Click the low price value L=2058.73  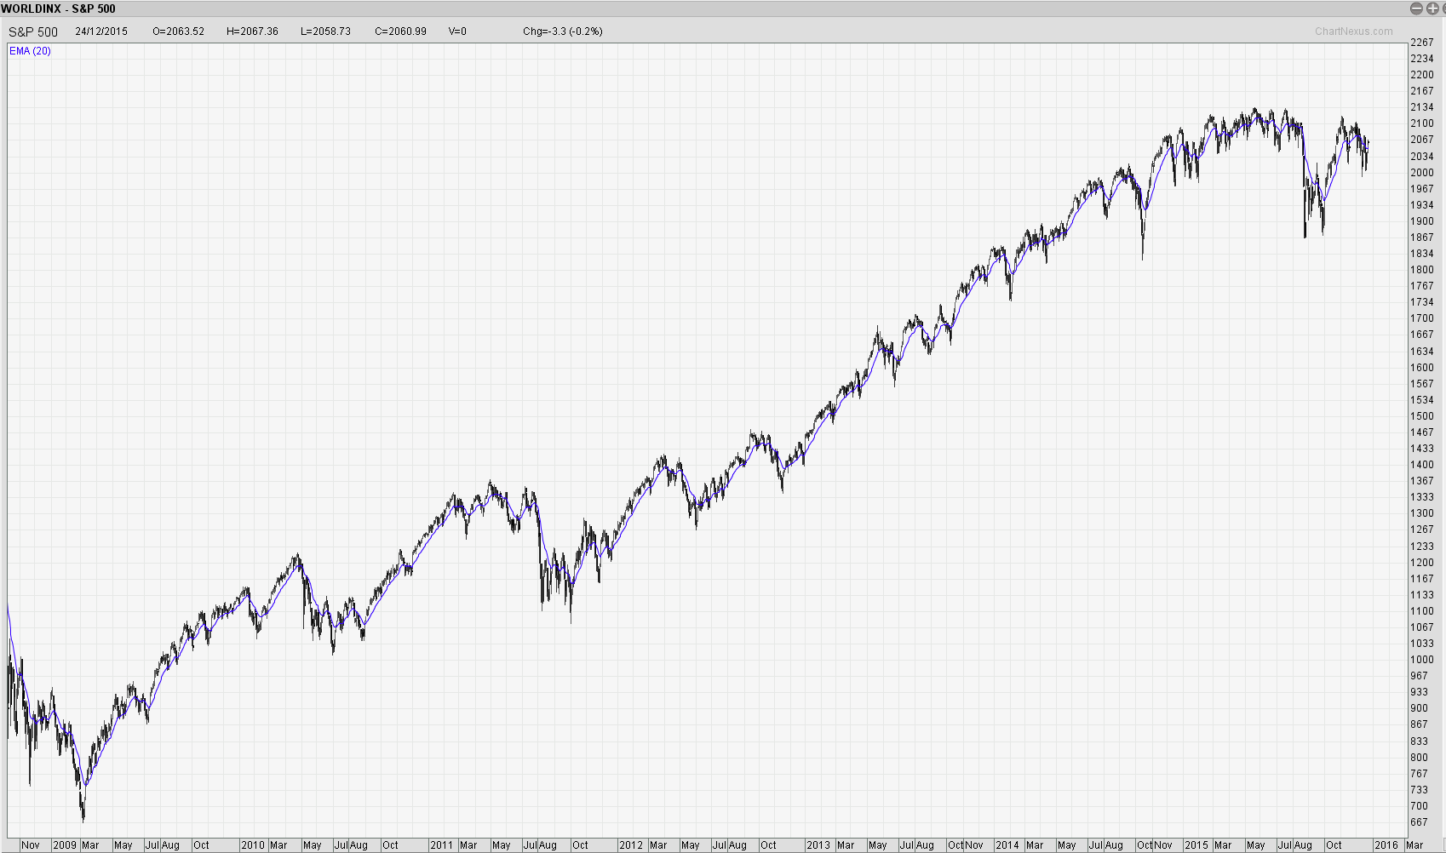tap(325, 31)
